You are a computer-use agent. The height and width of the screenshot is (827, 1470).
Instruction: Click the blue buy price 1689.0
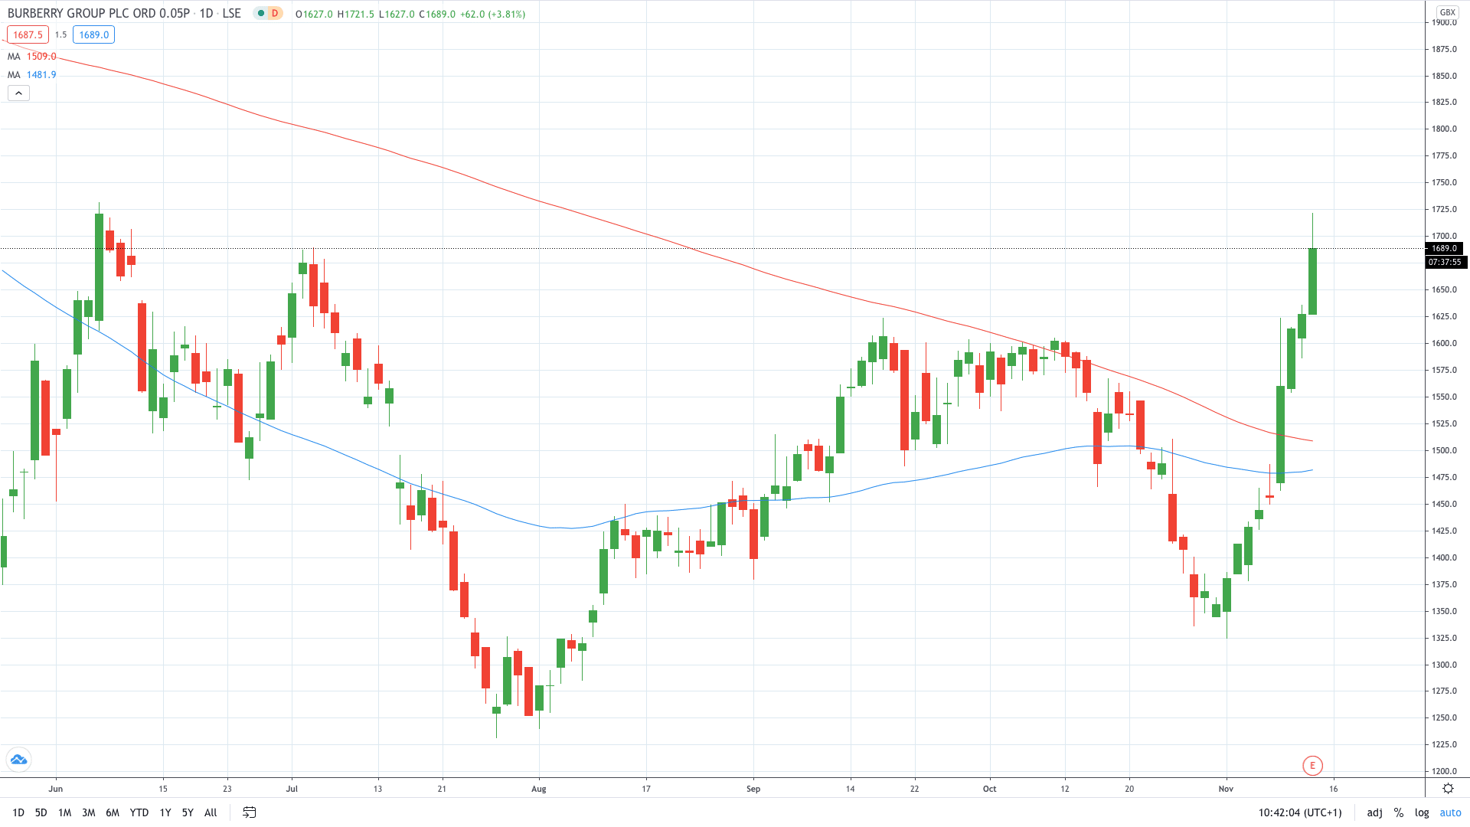click(x=94, y=34)
